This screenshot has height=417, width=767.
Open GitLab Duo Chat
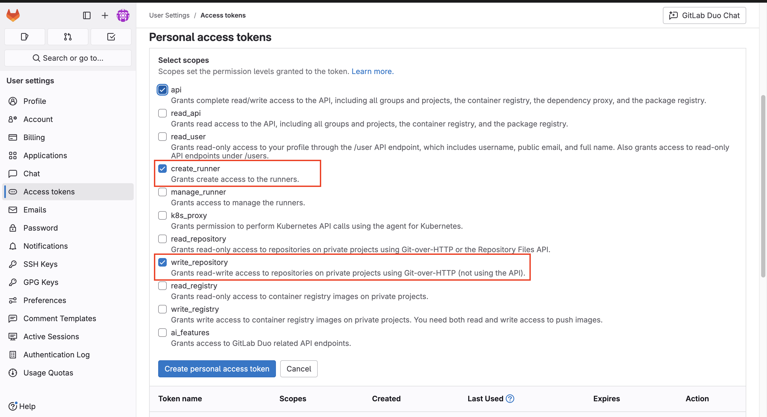point(704,15)
